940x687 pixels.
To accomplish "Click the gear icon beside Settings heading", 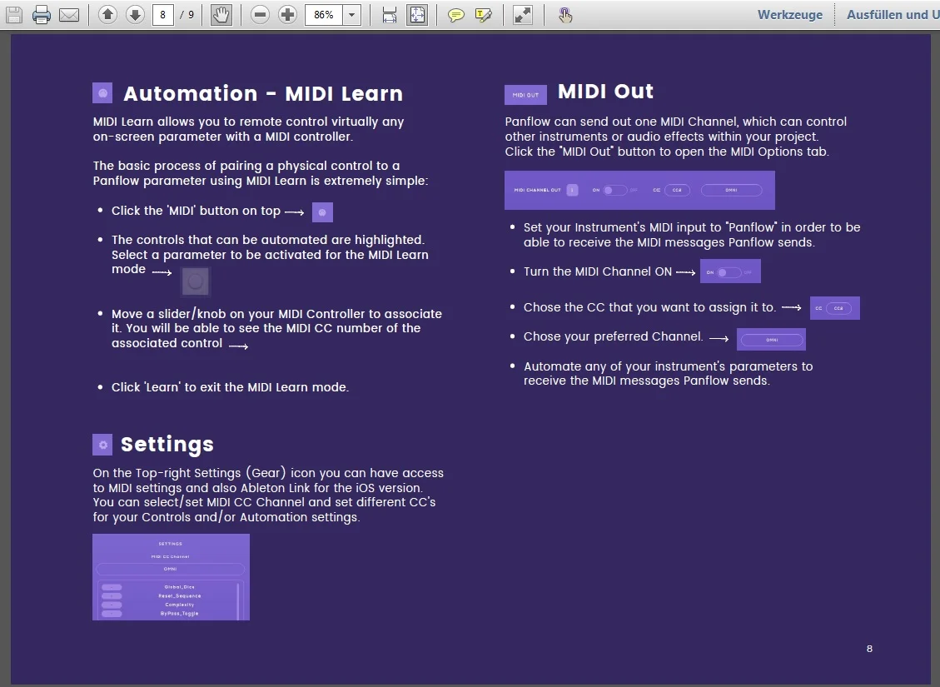I will tap(102, 445).
